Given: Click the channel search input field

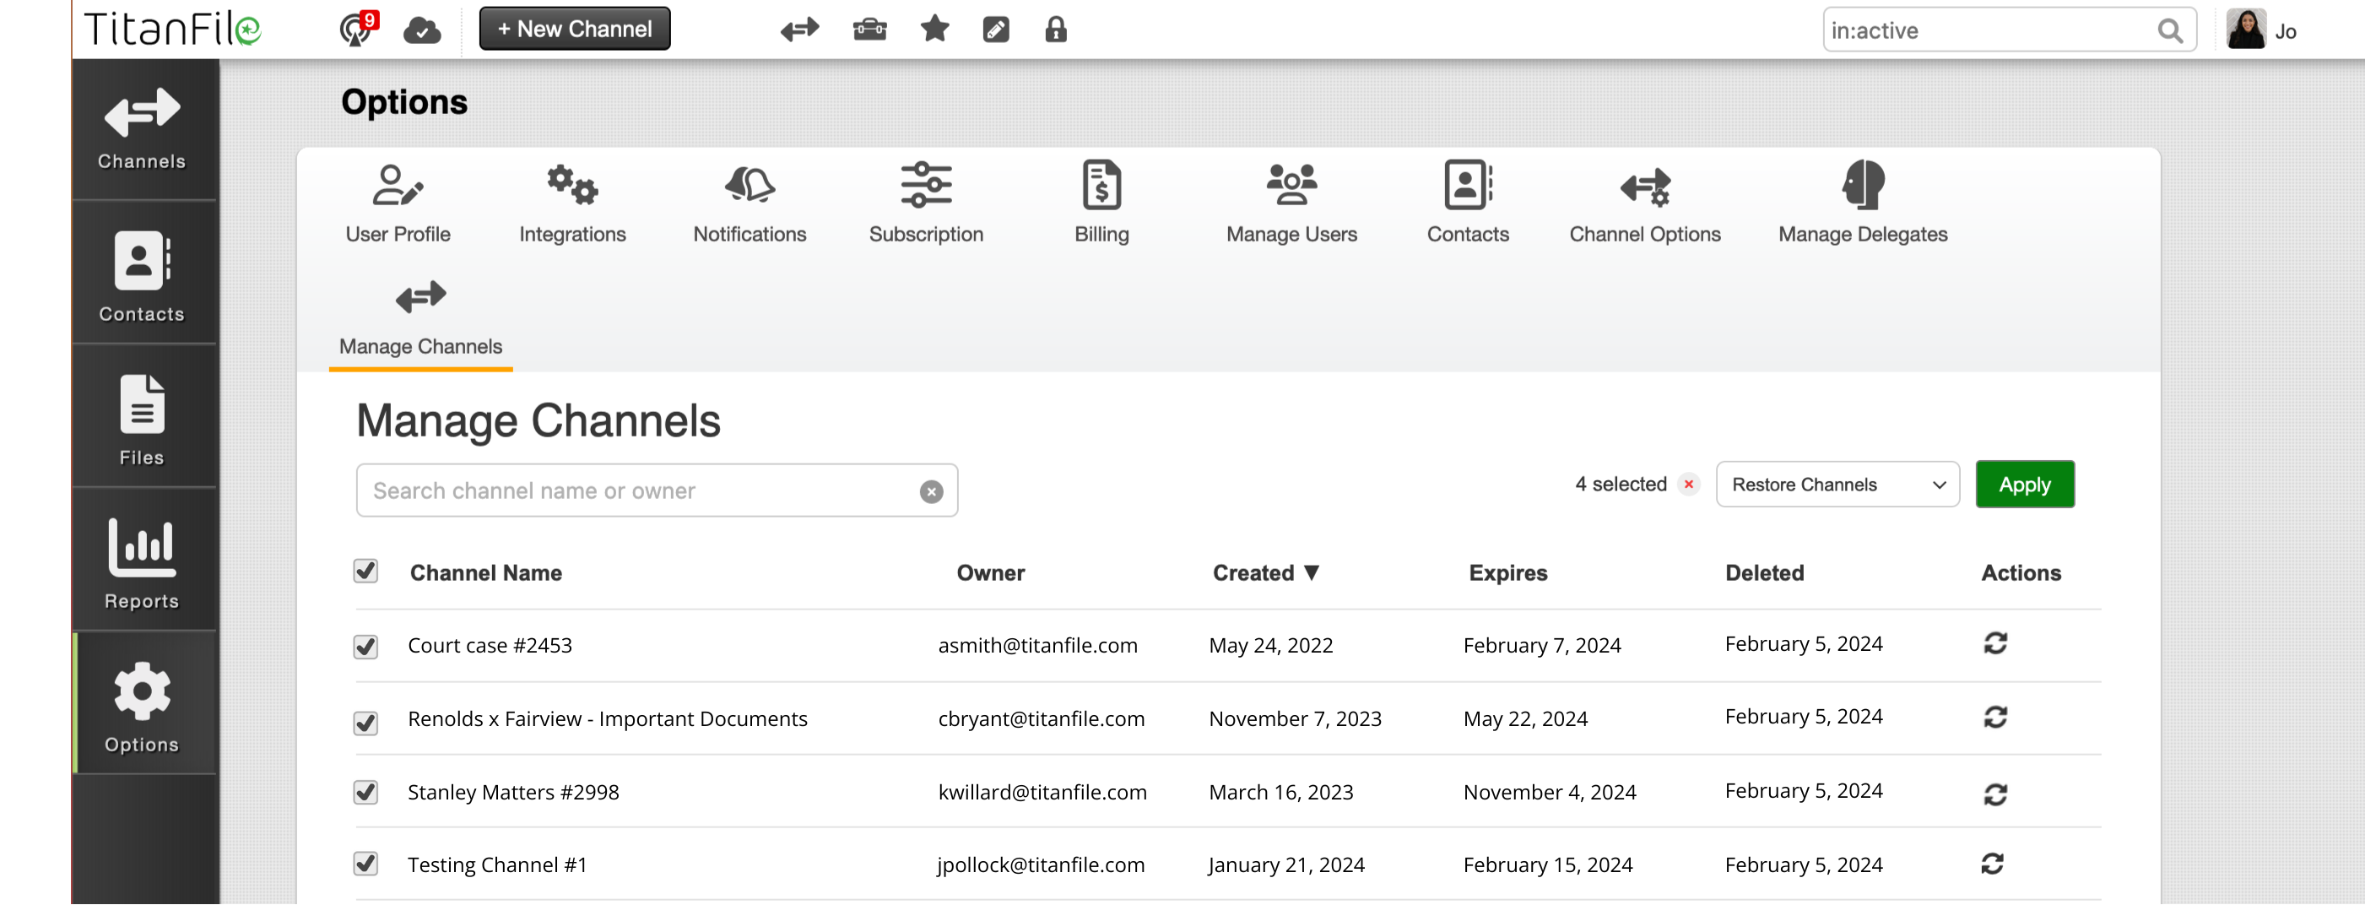Looking at the screenshot, I should pyautogui.click(x=642, y=490).
